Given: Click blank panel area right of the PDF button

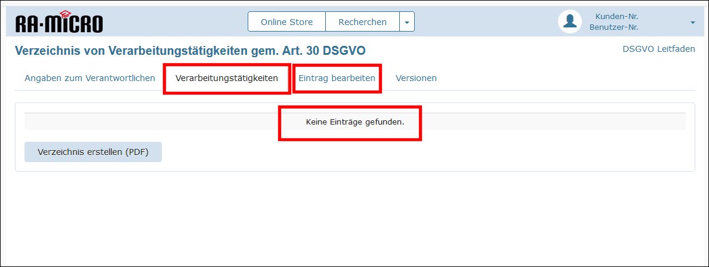Looking at the screenshot, I should pyautogui.click(x=418, y=152).
